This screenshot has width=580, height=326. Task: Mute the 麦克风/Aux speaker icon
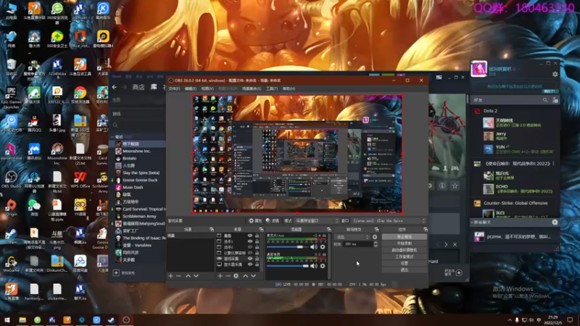314,246
